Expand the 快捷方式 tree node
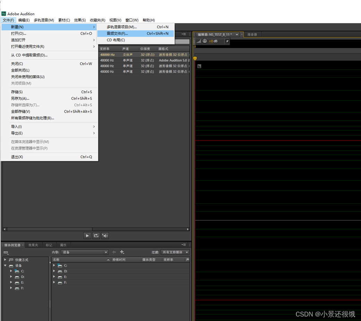Screen dimensions: 361x321 coord(5,259)
